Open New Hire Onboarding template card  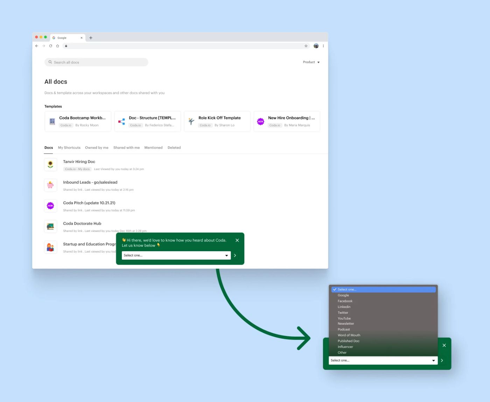click(287, 121)
